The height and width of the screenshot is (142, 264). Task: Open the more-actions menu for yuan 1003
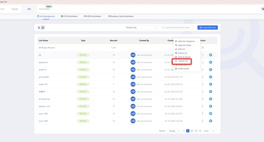pyautogui.click(x=203, y=114)
